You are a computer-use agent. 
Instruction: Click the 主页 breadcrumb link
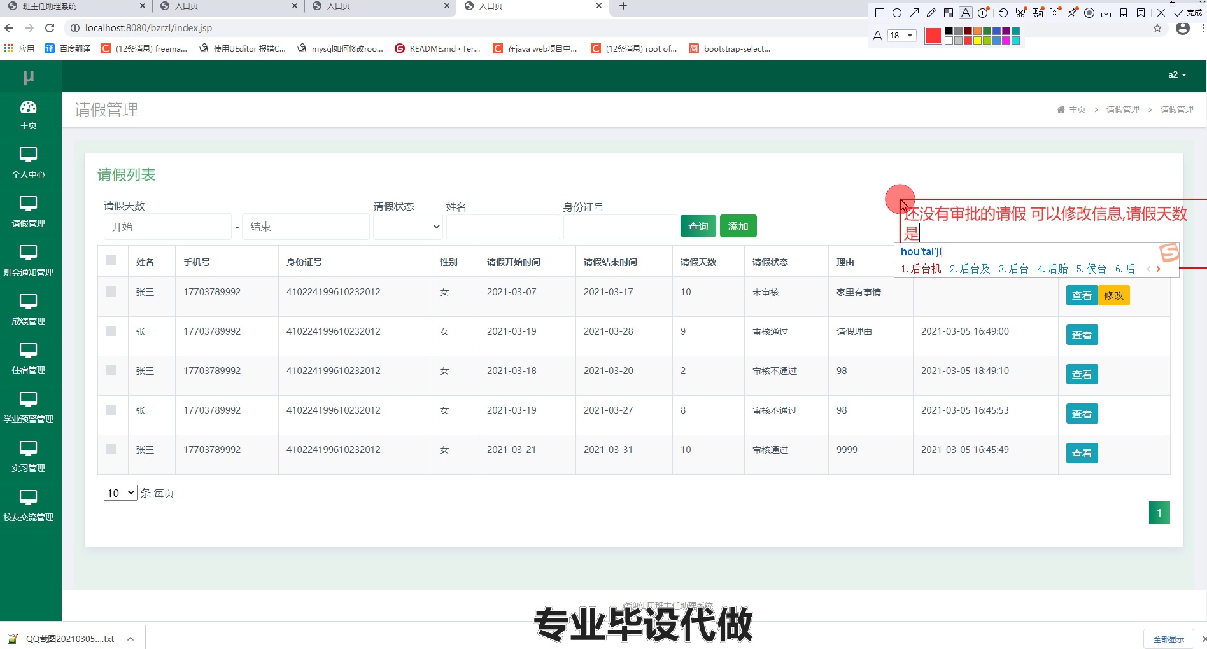click(1076, 109)
